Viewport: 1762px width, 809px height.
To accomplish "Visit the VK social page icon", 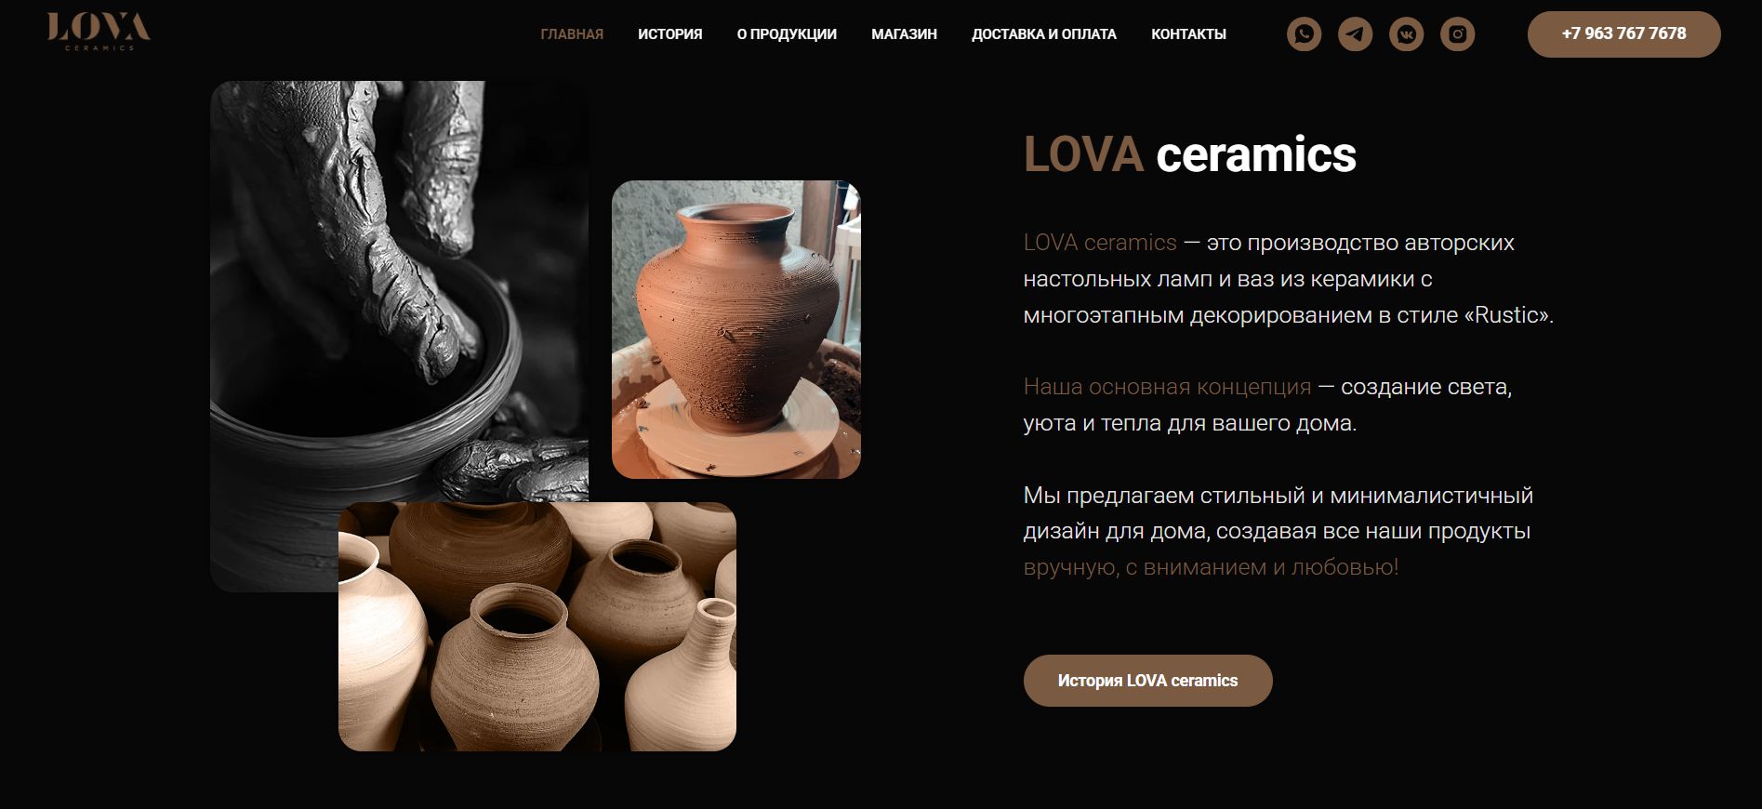I will (1406, 34).
